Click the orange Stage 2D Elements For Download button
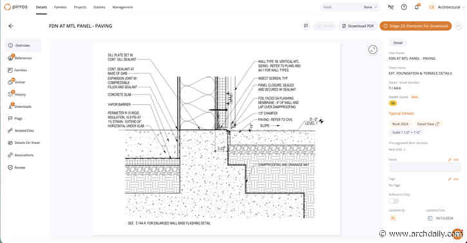The height and width of the screenshot is (243, 467). click(415, 26)
